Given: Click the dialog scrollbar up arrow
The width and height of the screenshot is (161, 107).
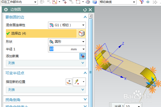Looking at the screenshot, I should (x=91, y=16).
